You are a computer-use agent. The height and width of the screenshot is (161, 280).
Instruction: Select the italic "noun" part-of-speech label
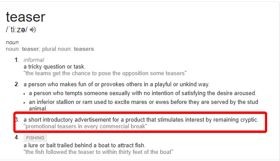point(12,42)
